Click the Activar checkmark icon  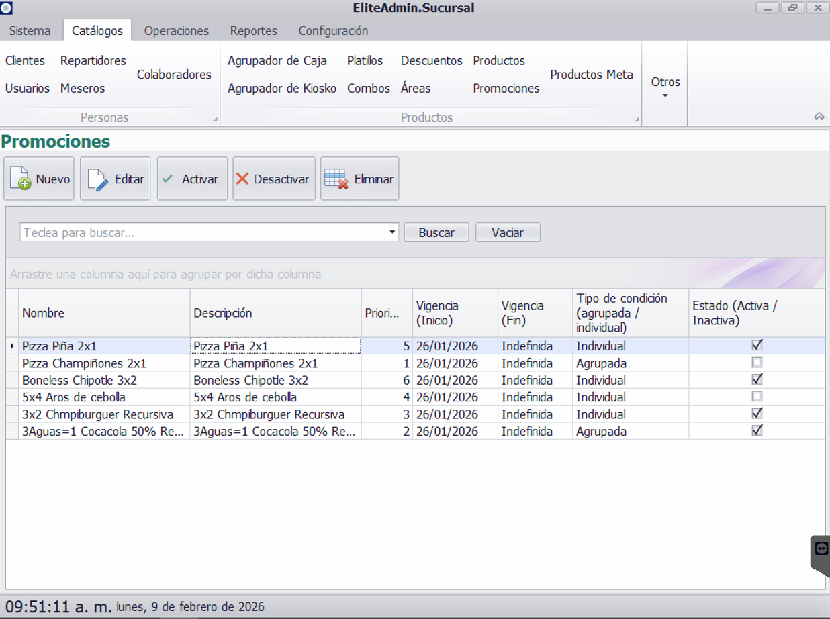pyautogui.click(x=168, y=179)
